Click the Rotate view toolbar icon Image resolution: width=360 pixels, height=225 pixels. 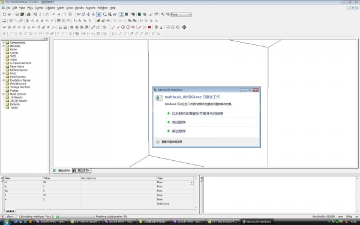(x=83, y=14)
